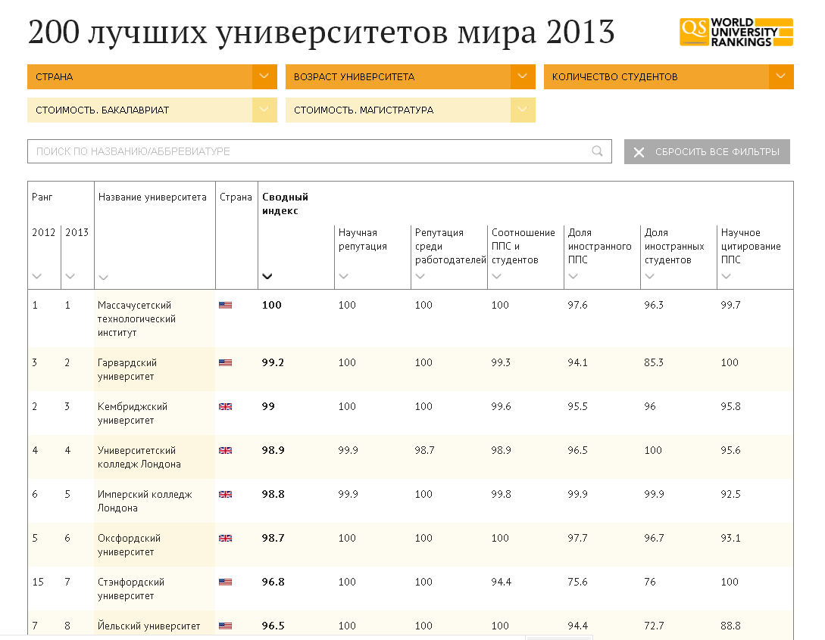Click the search magnifier icon
The image size is (825, 640).
pos(597,151)
